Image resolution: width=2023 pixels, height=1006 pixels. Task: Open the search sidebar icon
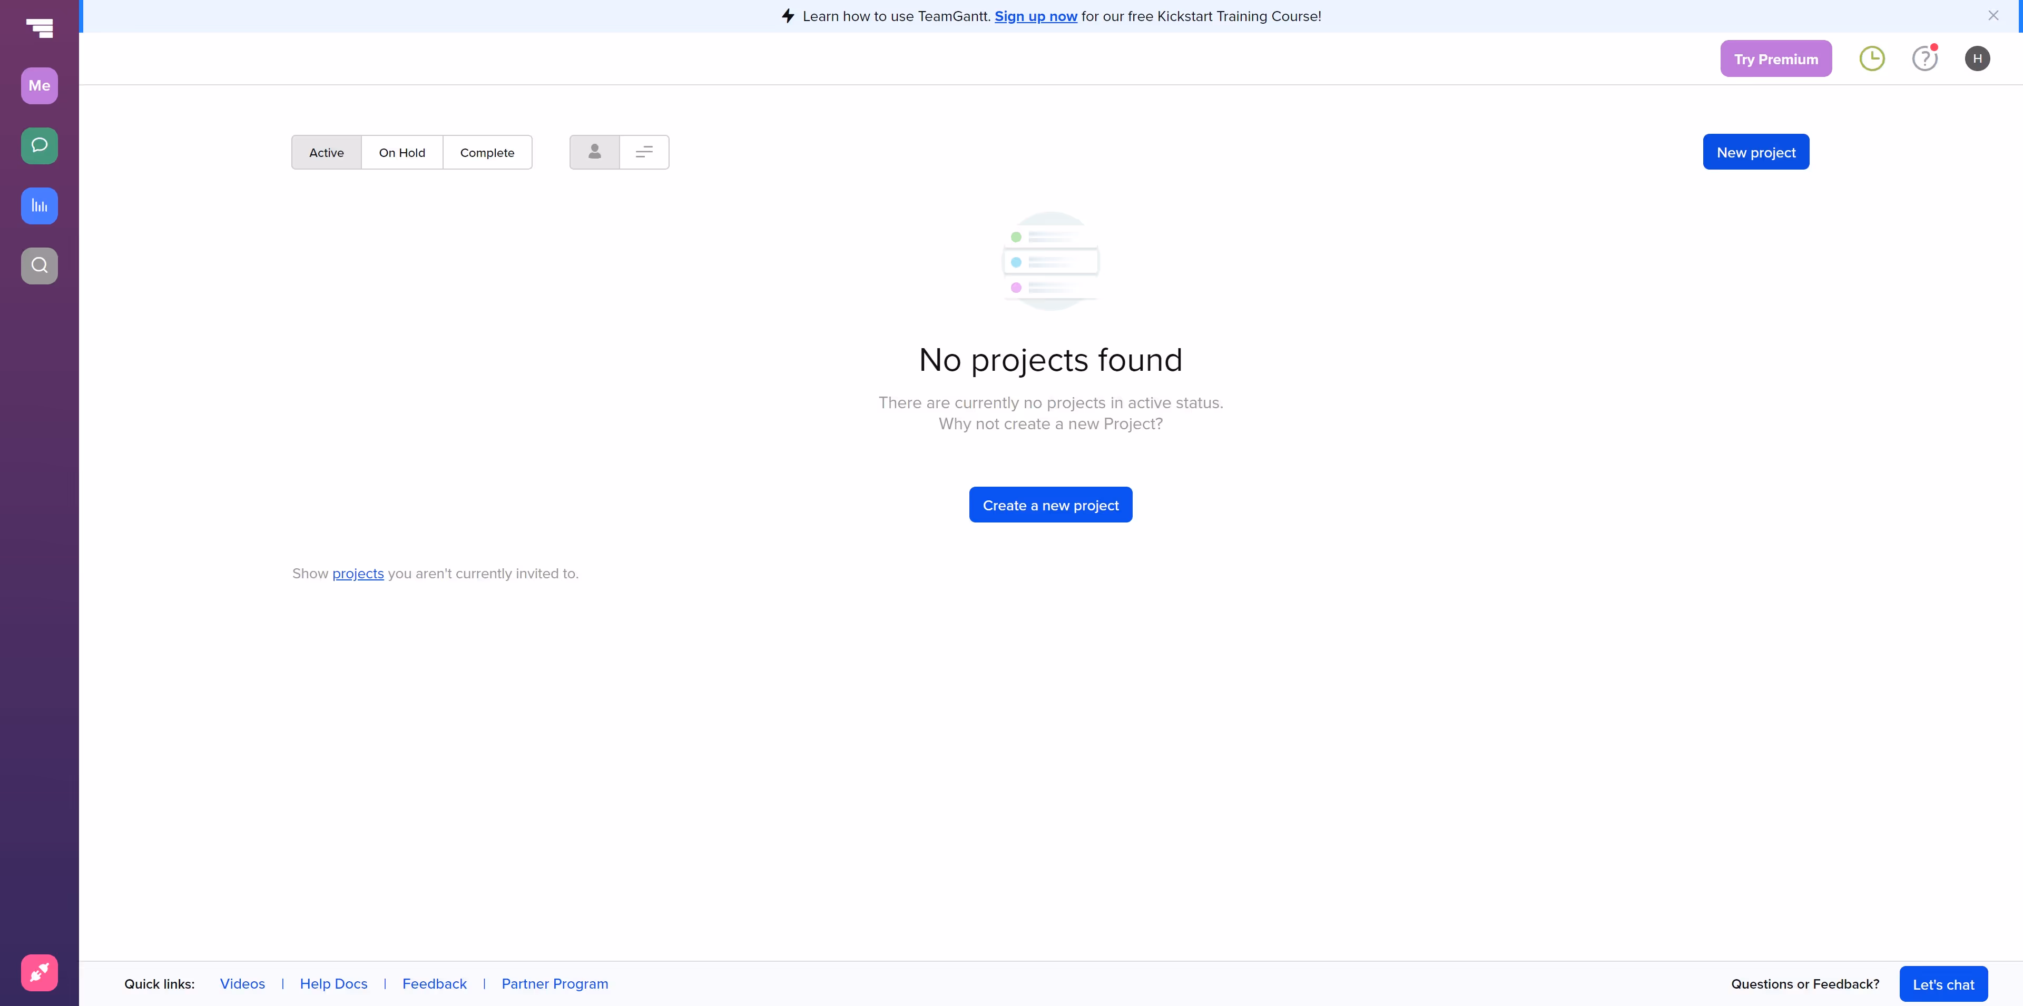[40, 265]
